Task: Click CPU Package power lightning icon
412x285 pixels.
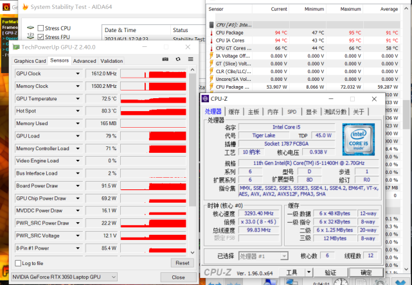Action: [x=211, y=87]
